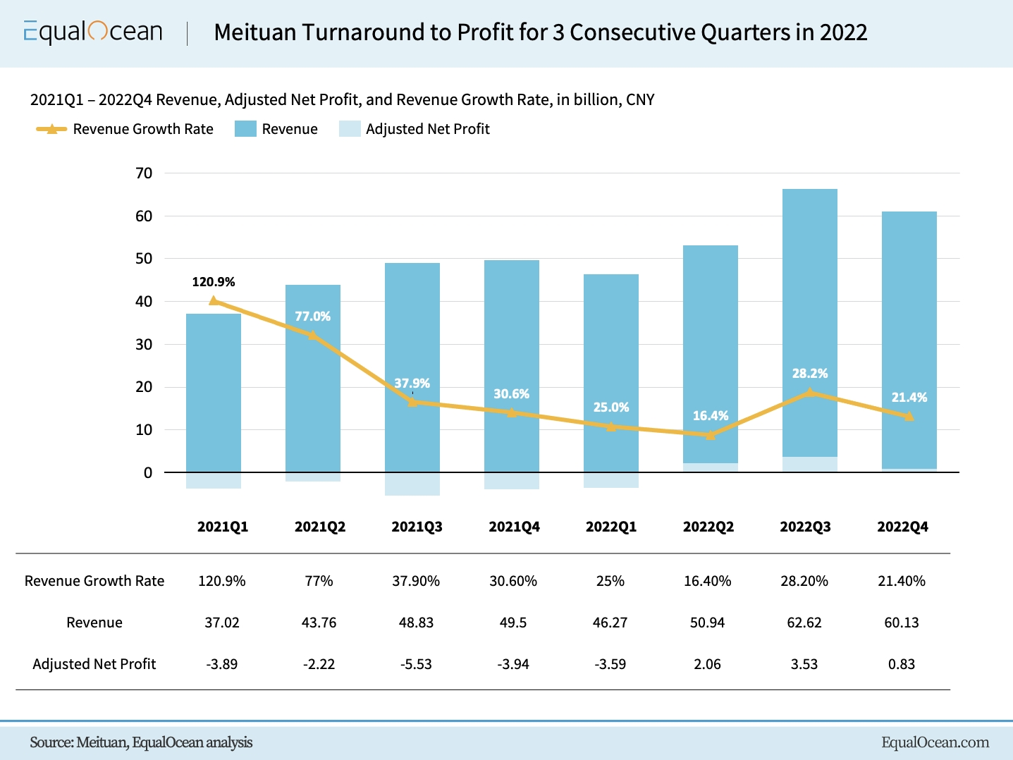Click the -3.94 net profit cell
1013x760 pixels.
(x=513, y=664)
